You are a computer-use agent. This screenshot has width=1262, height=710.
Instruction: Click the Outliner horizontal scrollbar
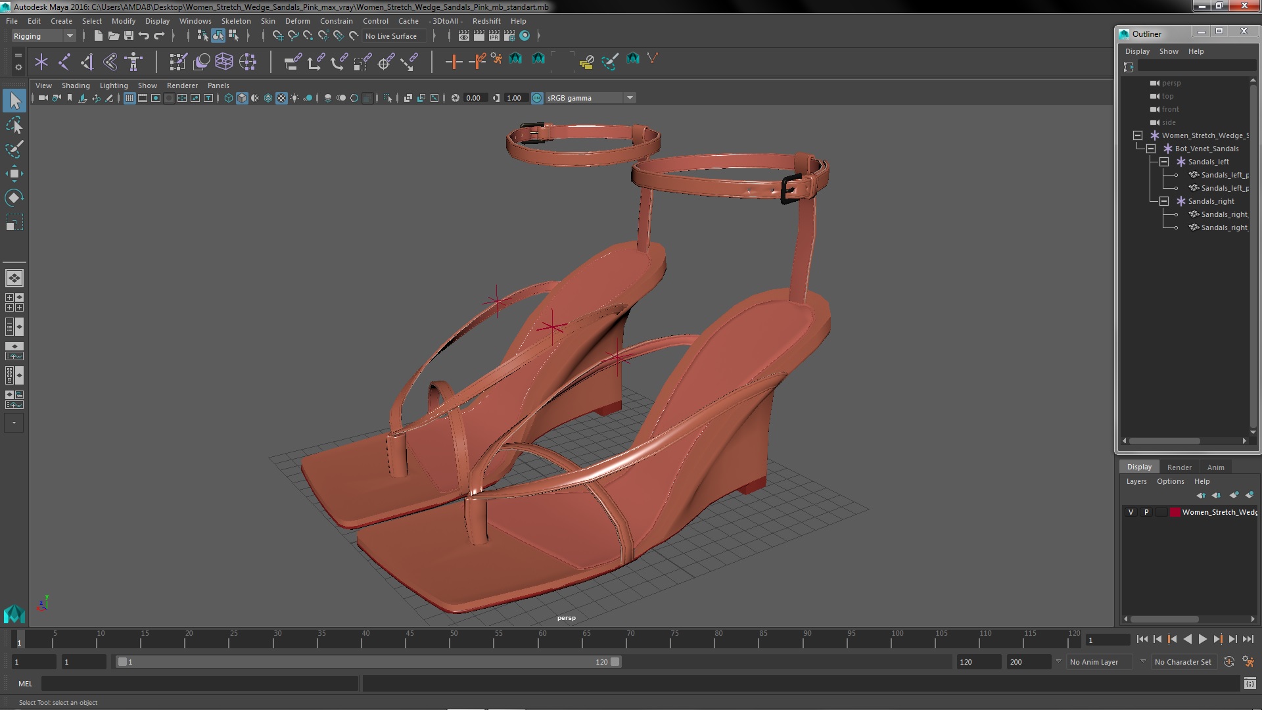click(x=1165, y=441)
